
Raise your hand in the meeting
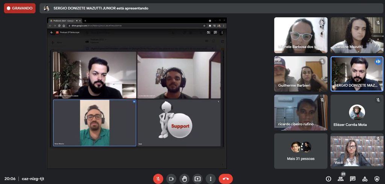tap(184, 179)
